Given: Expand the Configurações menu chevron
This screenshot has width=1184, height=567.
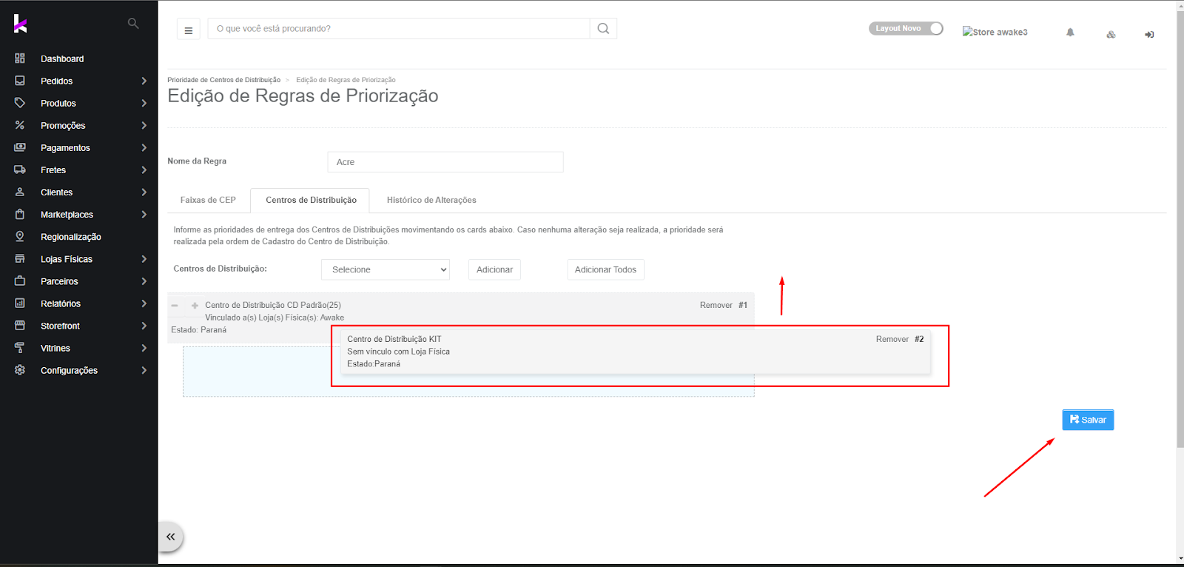Looking at the screenshot, I should 144,369.
